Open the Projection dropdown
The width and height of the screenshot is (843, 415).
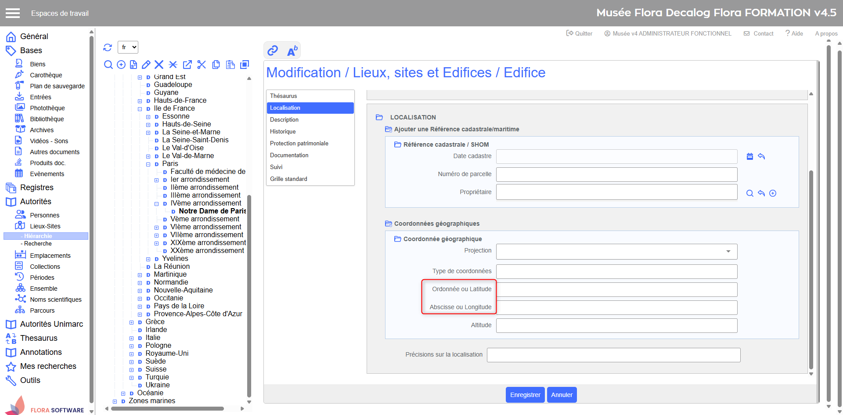[616, 251]
